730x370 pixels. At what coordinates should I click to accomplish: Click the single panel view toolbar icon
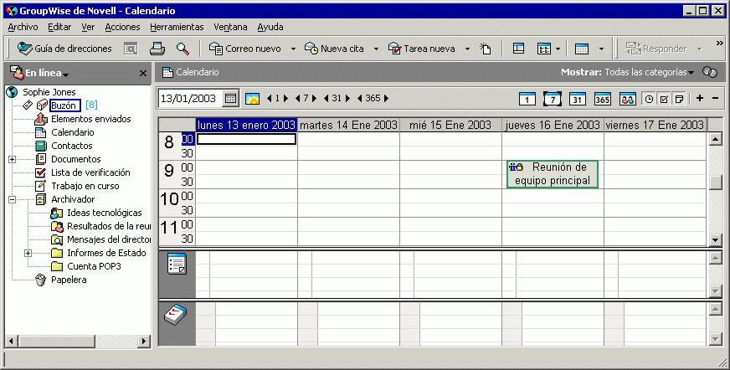point(518,49)
